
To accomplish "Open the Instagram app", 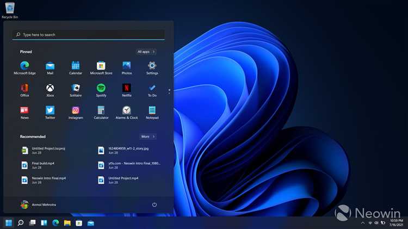I will tap(76, 113).
